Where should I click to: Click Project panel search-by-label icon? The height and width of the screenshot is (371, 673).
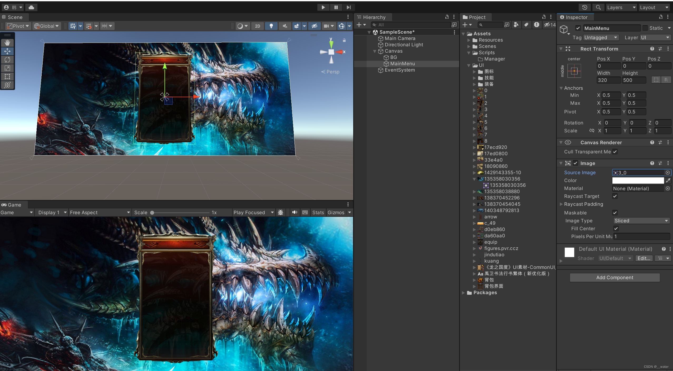click(x=526, y=25)
